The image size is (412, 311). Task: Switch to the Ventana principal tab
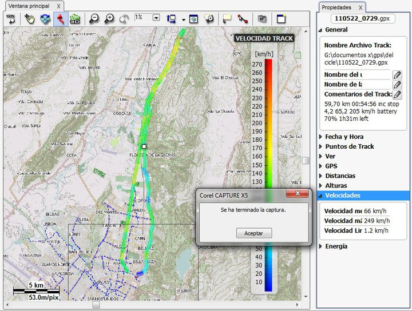point(27,5)
